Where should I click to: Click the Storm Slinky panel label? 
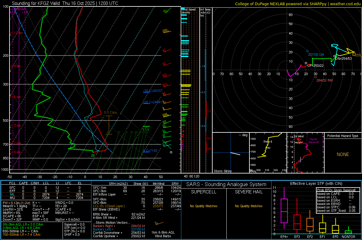(222, 171)
